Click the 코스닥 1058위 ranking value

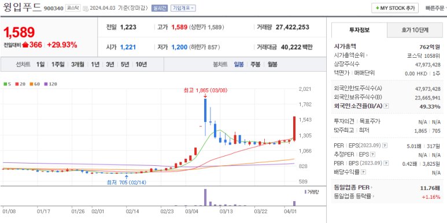[x=424, y=56]
